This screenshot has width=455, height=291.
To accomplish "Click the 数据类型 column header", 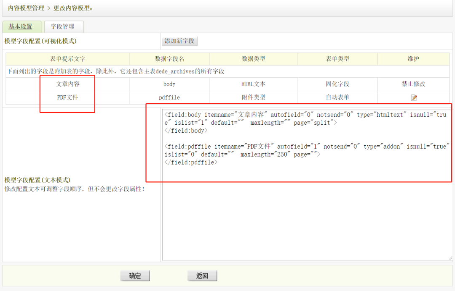I will (x=253, y=59).
